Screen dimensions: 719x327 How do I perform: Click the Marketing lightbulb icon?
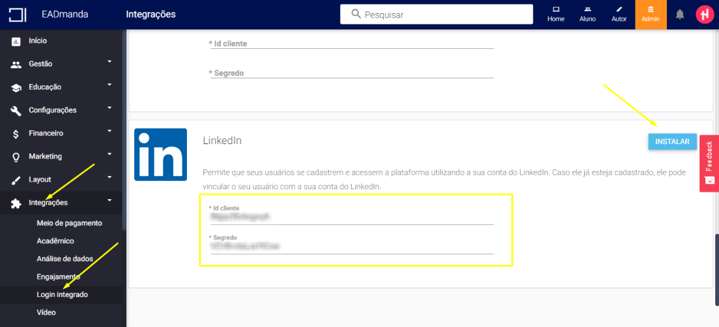pyautogui.click(x=16, y=157)
